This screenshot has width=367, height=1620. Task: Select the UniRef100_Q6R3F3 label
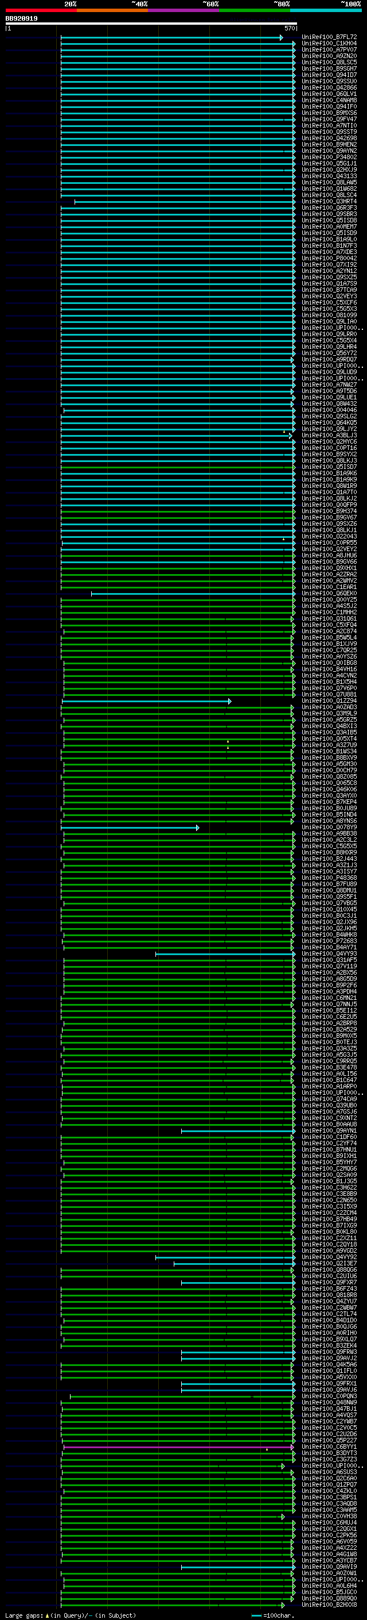coord(329,208)
